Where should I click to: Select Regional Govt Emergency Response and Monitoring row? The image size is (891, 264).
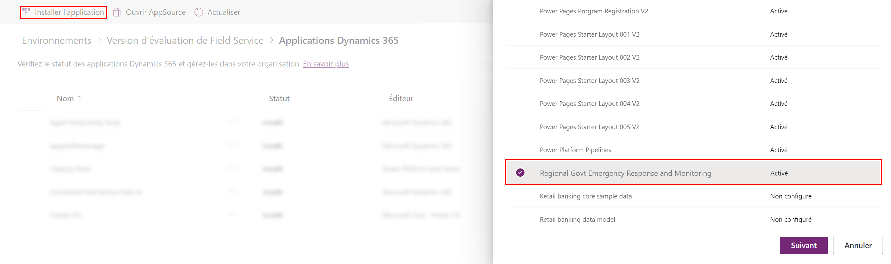(693, 173)
